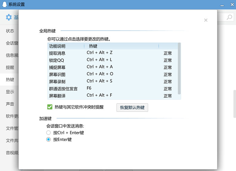Click the 热键 column header in the table
This screenshot has width=236, height=171.
tap(121, 46)
